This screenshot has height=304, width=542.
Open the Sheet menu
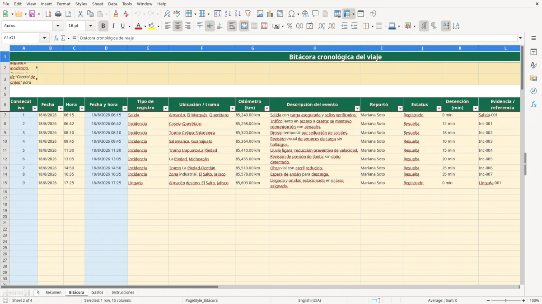(98, 4)
